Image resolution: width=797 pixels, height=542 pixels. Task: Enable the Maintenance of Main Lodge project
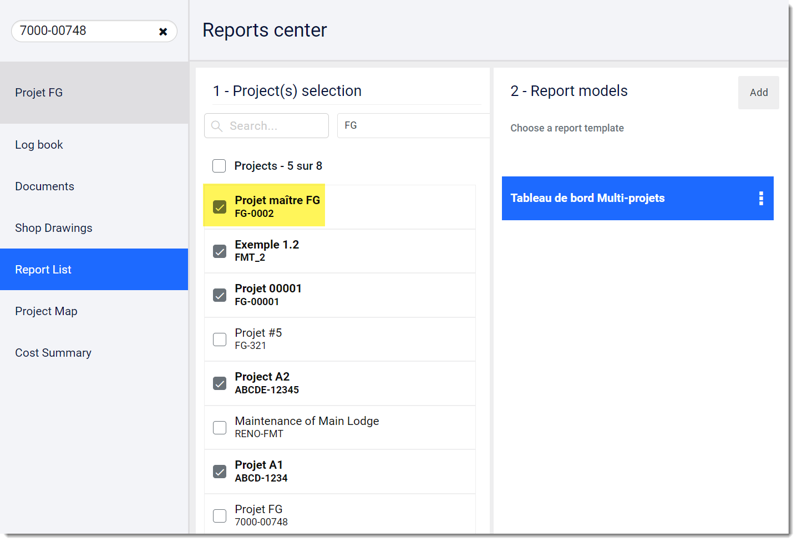coord(219,427)
